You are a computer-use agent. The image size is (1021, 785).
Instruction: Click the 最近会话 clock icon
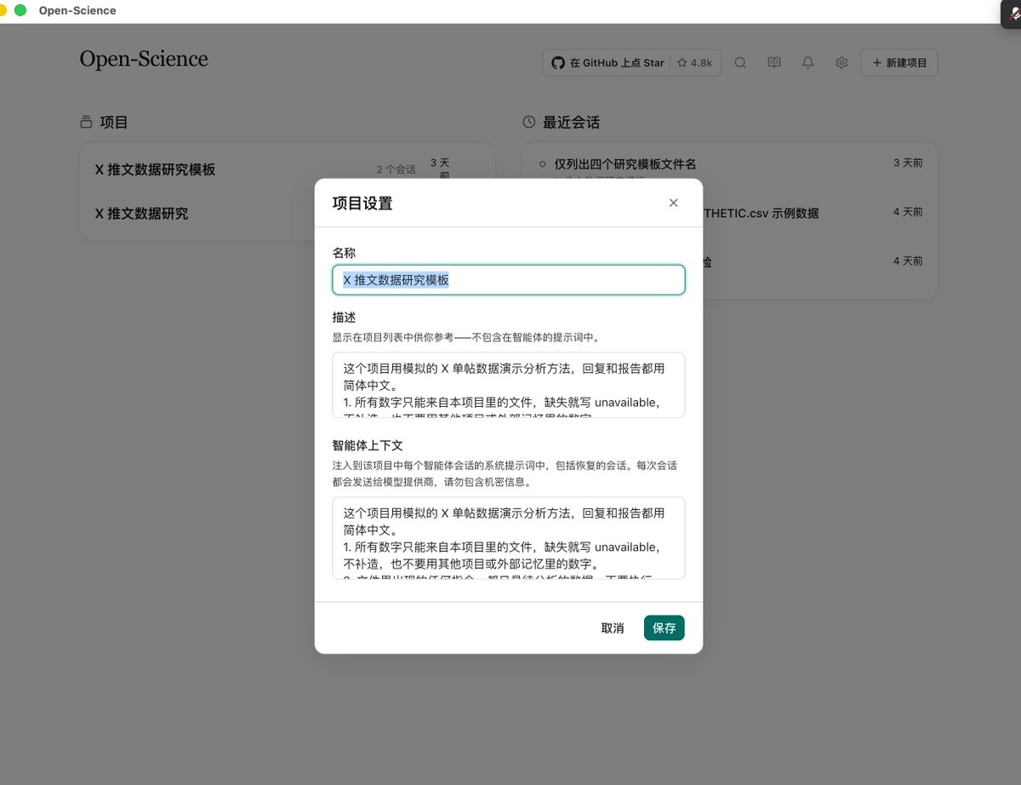click(x=529, y=123)
